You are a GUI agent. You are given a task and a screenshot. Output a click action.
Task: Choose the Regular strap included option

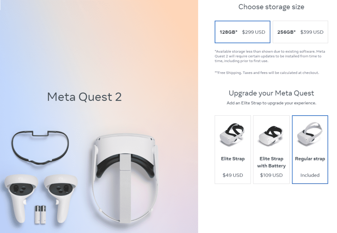tap(310, 150)
